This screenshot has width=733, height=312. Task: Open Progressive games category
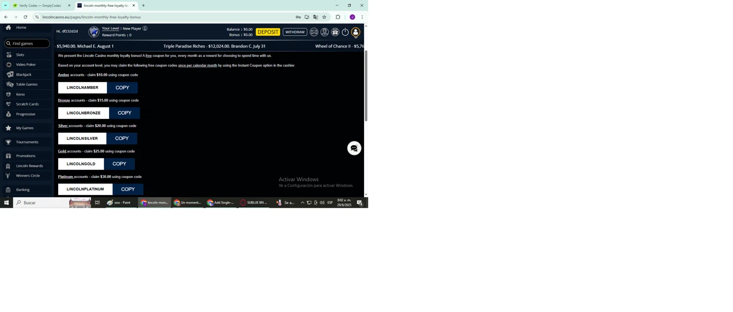pos(25,114)
